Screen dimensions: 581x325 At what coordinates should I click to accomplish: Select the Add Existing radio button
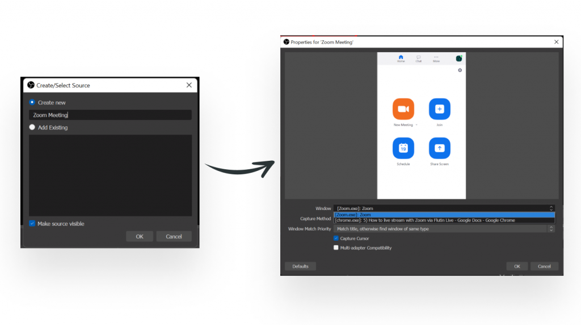(32, 127)
